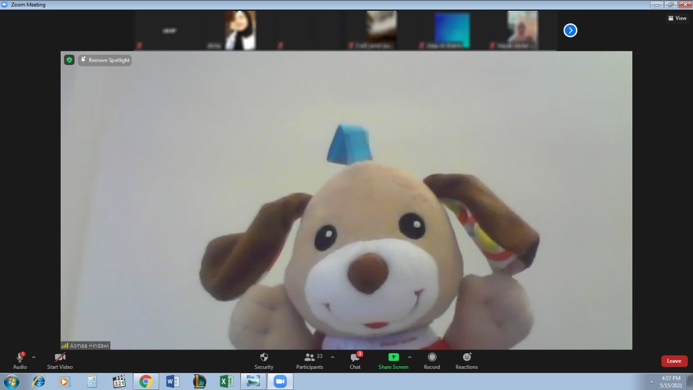Start recording with the Record icon
Screen dimensions: 693x390
(x=432, y=357)
